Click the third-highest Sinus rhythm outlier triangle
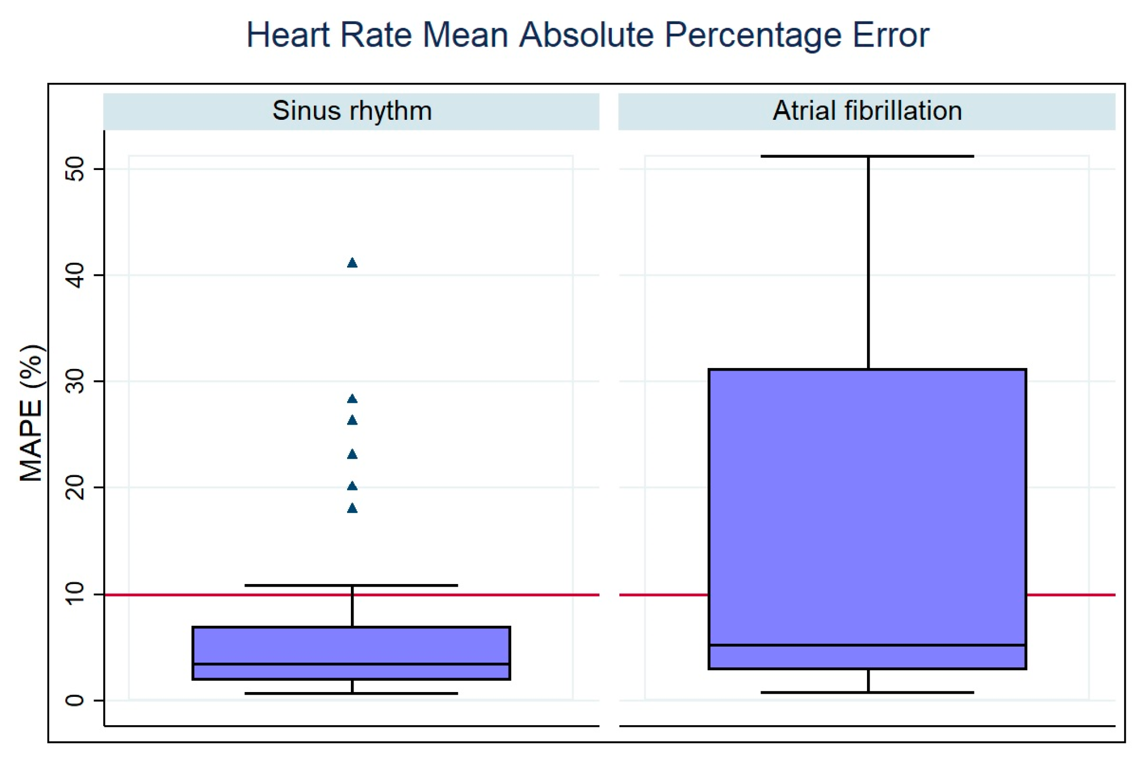1144x776 pixels. [352, 420]
